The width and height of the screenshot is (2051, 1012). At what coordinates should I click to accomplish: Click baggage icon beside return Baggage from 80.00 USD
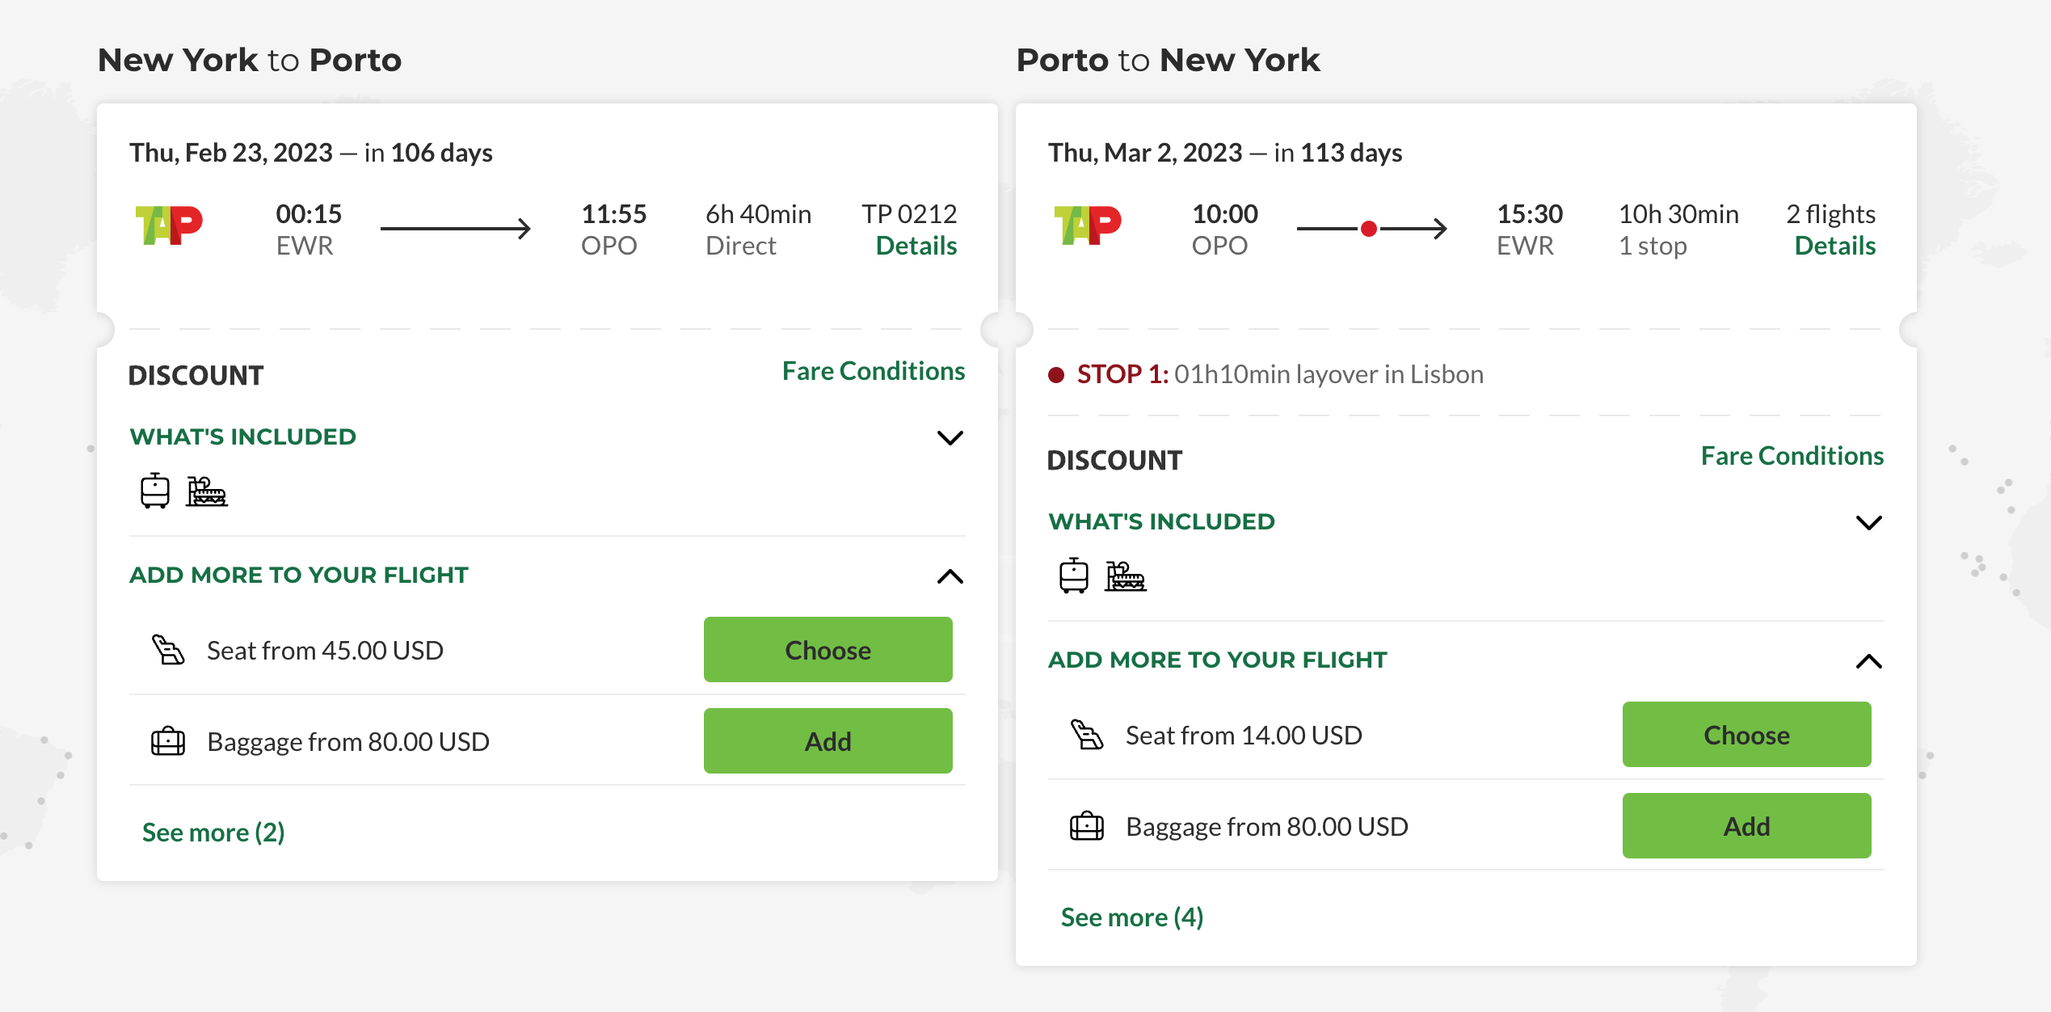pos(1086,826)
